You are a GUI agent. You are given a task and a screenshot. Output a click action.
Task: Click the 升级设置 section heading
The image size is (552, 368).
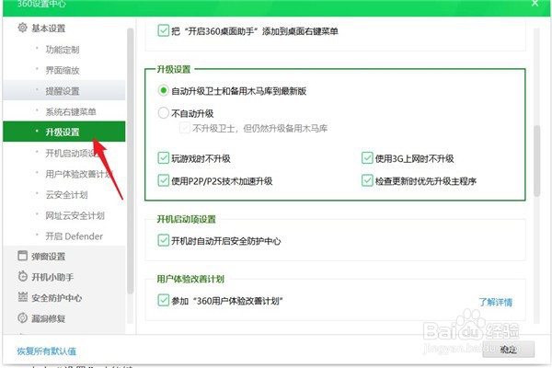[x=174, y=69]
